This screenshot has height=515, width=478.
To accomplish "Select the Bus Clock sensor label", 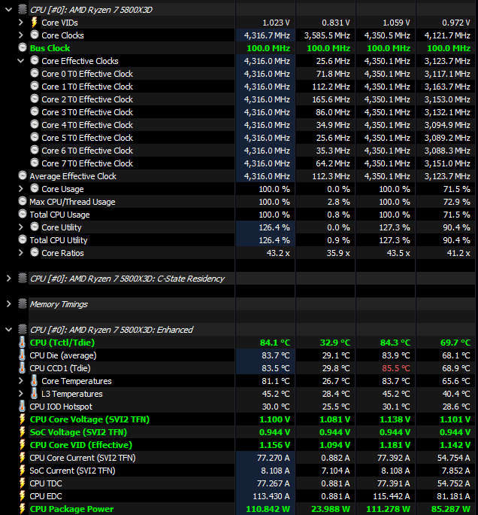I will point(50,48).
